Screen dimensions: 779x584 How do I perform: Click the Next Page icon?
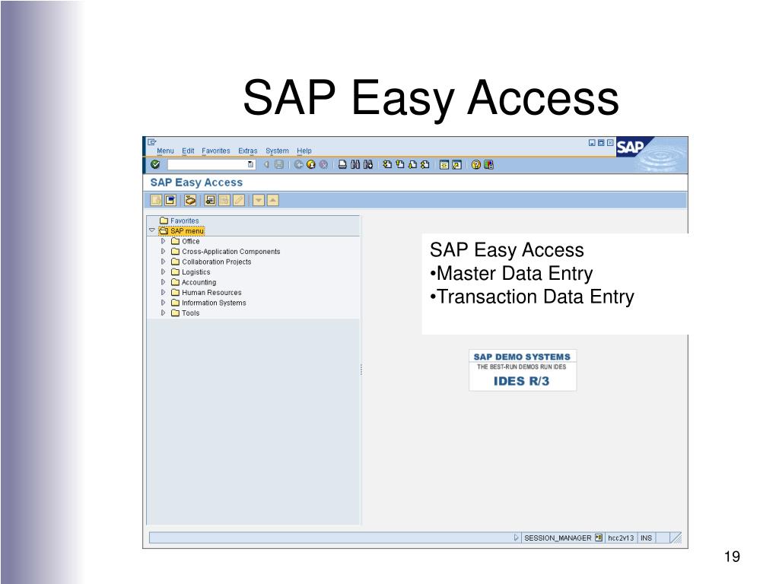click(x=412, y=164)
